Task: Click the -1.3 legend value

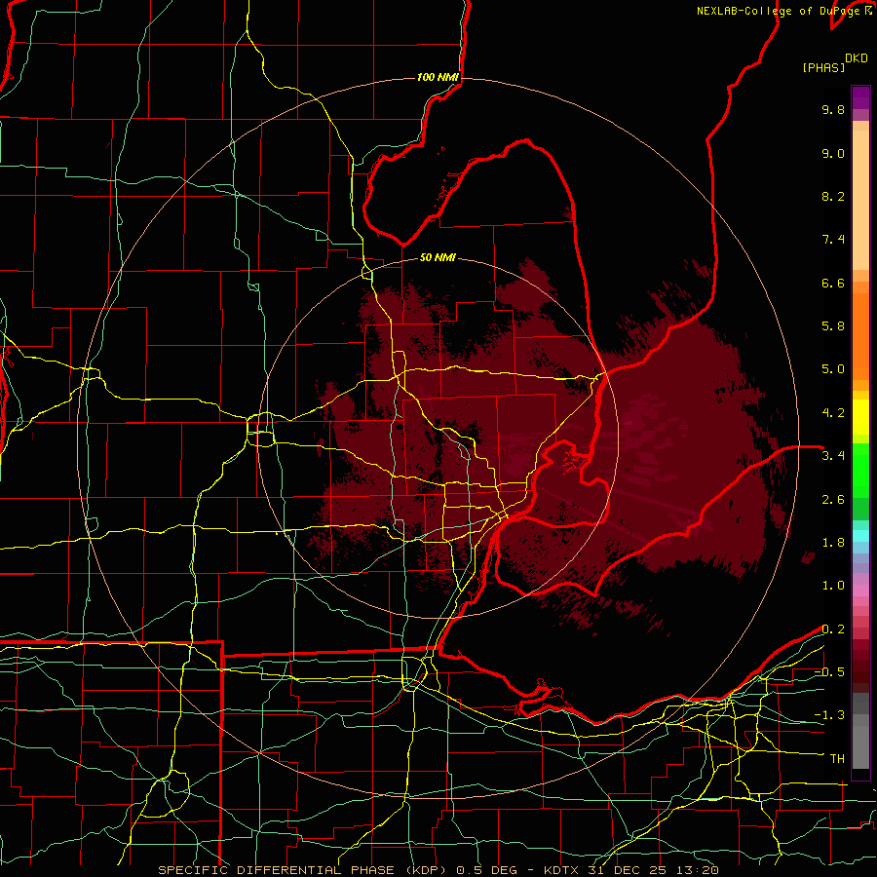Action: pyautogui.click(x=829, y=715)
